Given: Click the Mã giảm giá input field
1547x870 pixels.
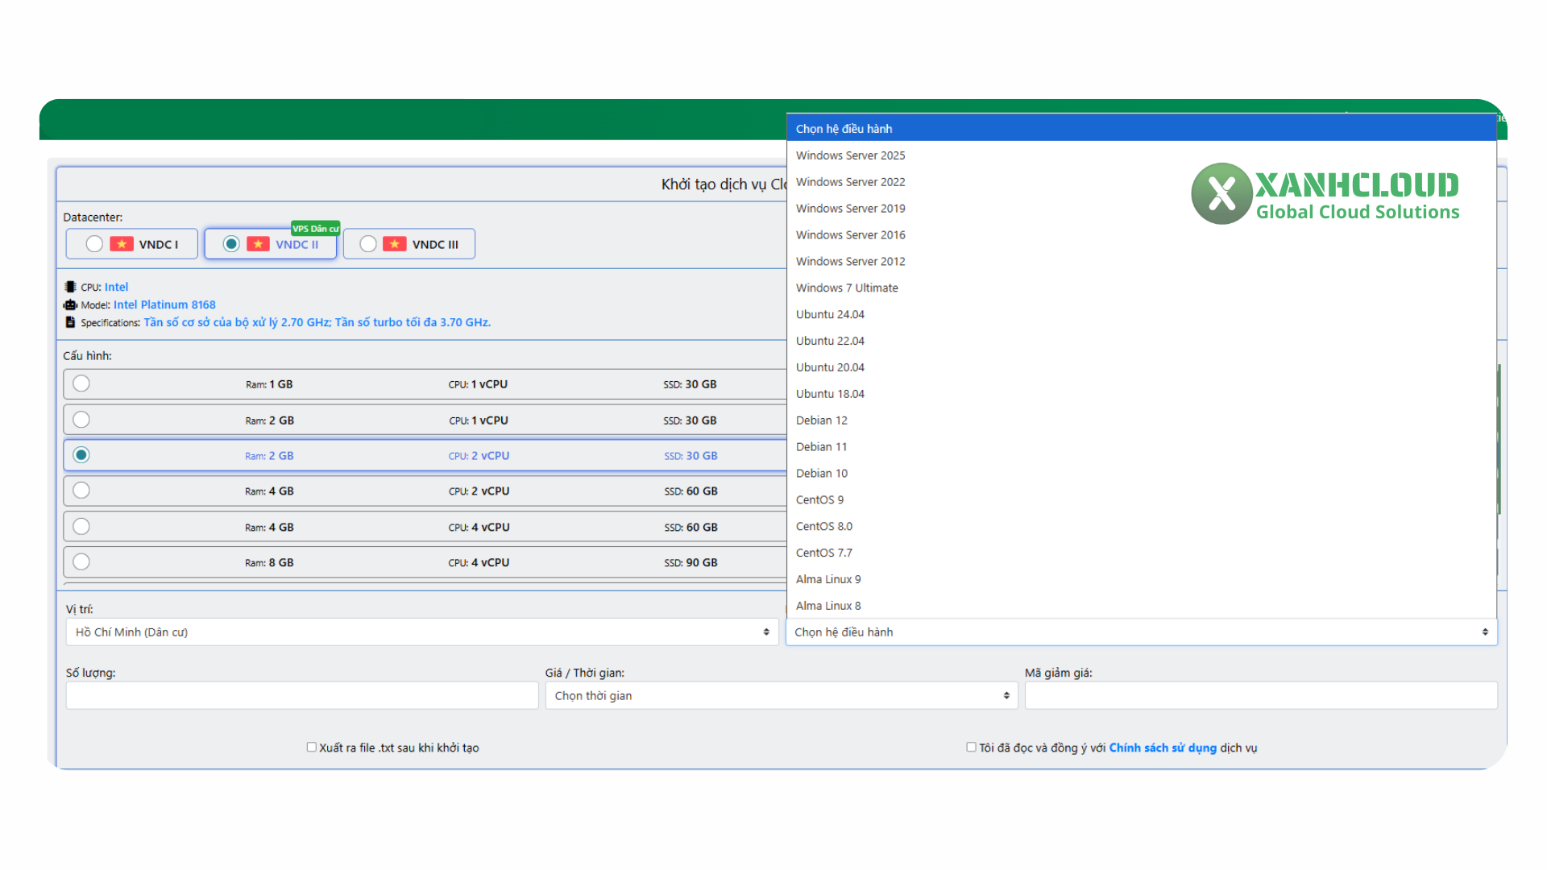Looking at the screenshot, I should coord(1260,696).
